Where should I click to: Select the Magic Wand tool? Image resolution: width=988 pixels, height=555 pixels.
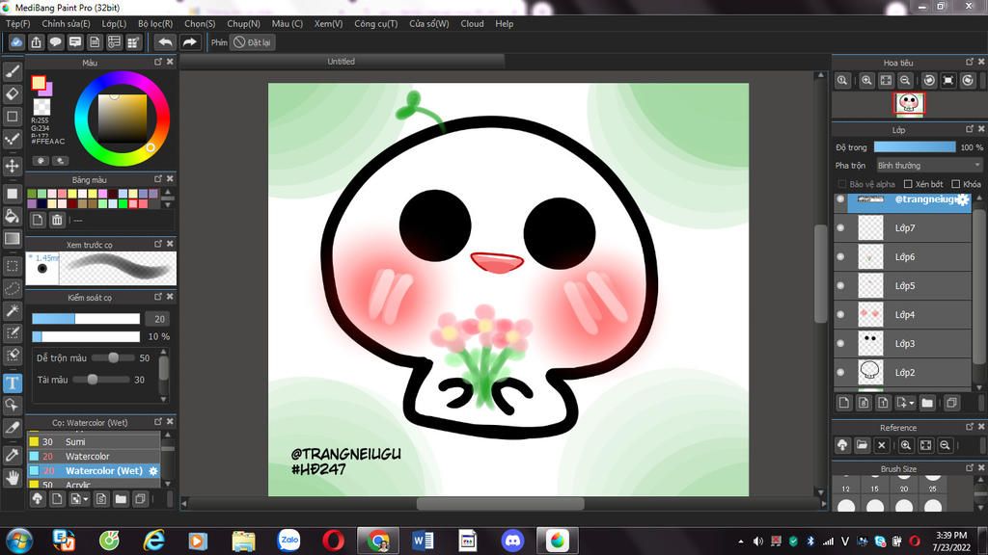[x=12, y=311]
